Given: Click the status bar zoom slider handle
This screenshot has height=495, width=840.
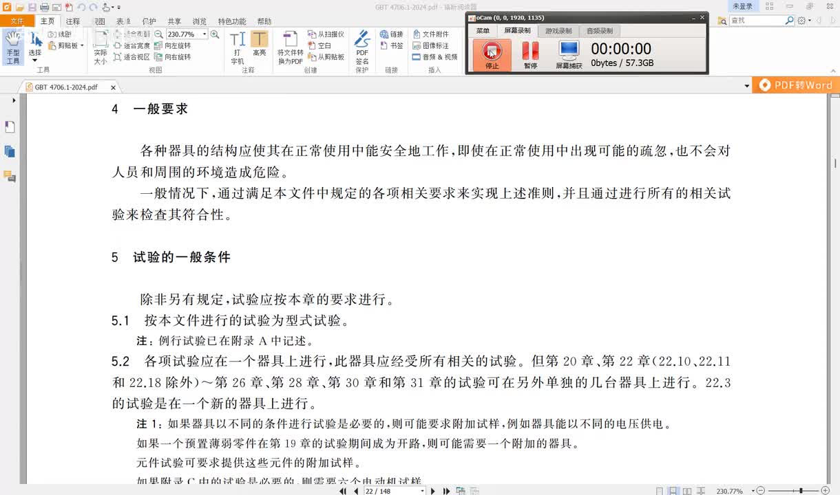Looking at the screenshot, I should (800, 491).
